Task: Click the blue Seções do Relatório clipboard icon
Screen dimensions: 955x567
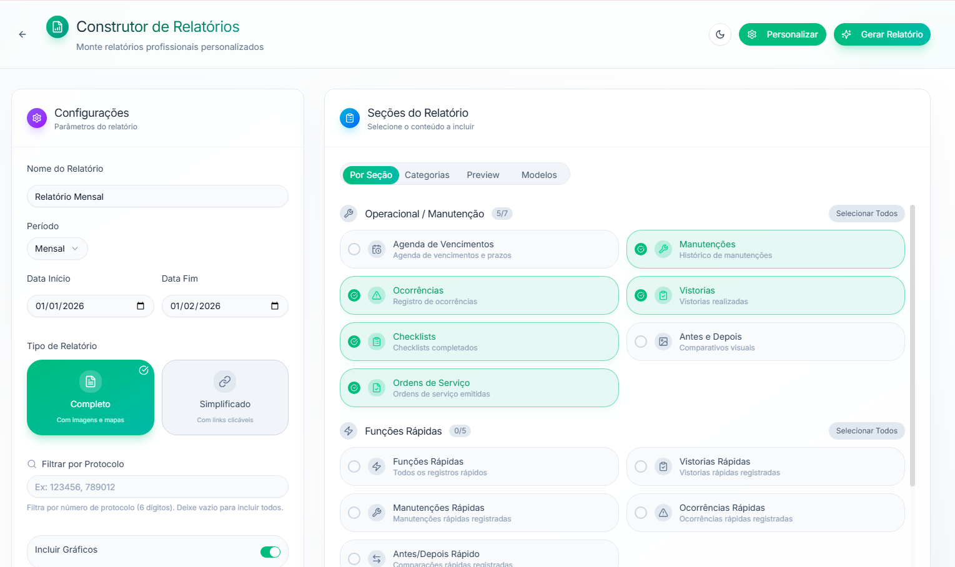Action: pos(350,118)
